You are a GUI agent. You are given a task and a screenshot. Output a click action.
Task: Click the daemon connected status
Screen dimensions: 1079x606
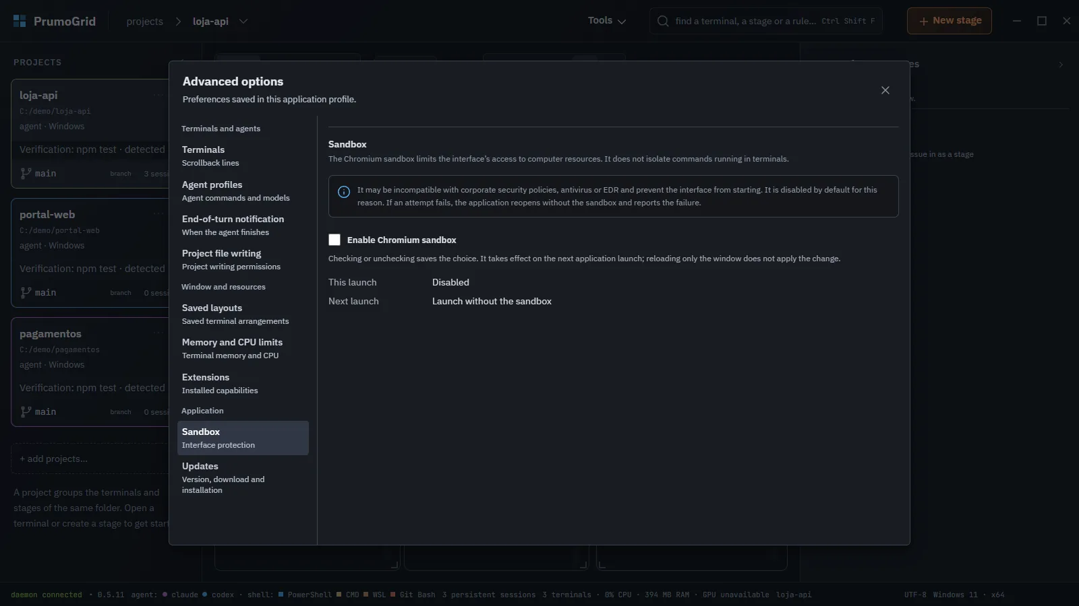pos(47,595)
